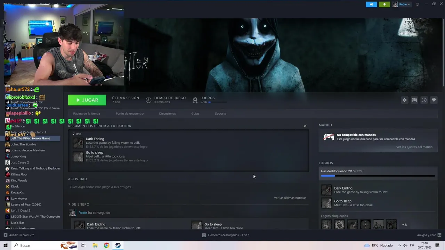Screen dimensions: 445x250
Task: Click the green JUGAR button
Action: (x=87, y=100)
